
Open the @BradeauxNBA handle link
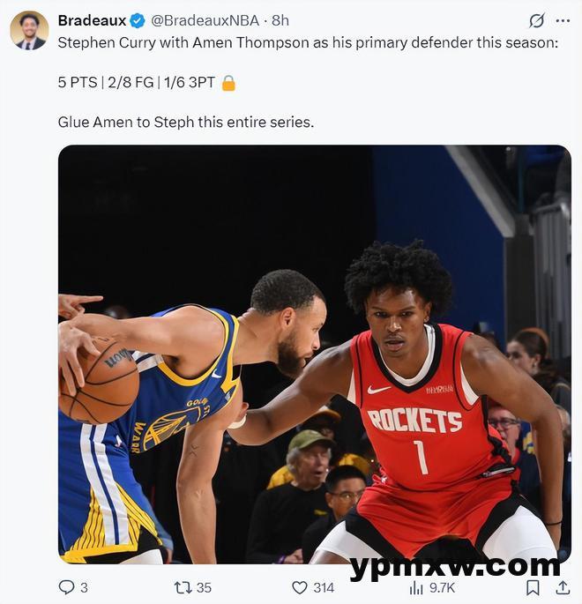point(205,20)
